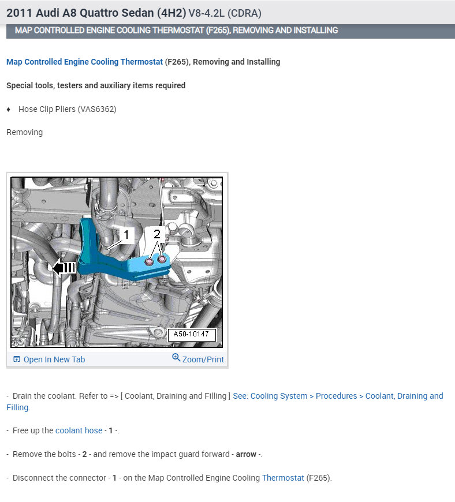455x502 pixels.
Task: Click the Hose Clip Pliers (VAS6362) item
Action: tap(68, 109)
